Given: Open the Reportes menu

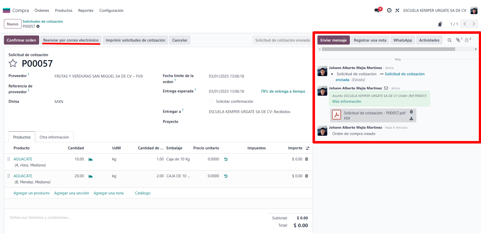Looking at the screenshot, I should point(86,11).
